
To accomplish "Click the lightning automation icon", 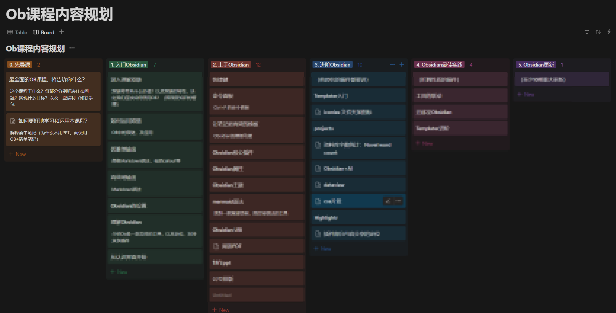I will click(609, 32).
